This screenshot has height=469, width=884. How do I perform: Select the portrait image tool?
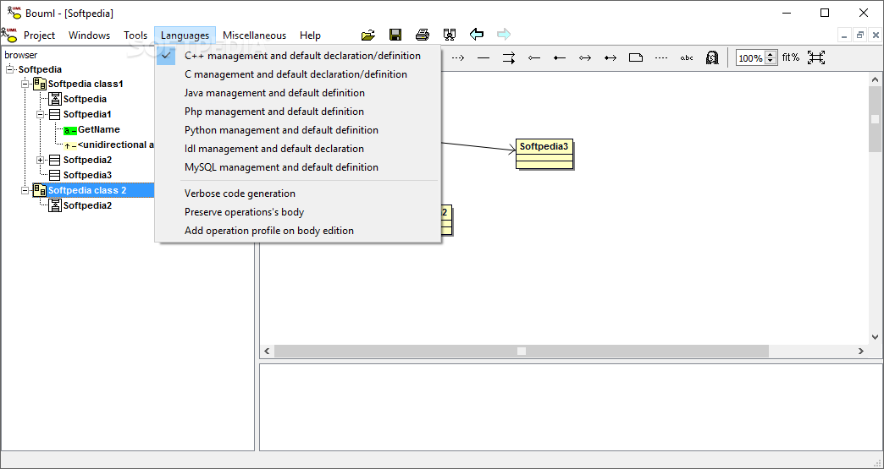click(x=712, y=58)
